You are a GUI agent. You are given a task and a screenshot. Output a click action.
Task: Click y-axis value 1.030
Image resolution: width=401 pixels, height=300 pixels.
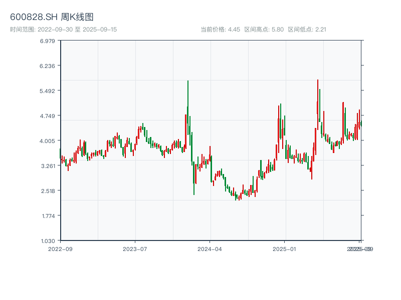click(x=48, y=241)
